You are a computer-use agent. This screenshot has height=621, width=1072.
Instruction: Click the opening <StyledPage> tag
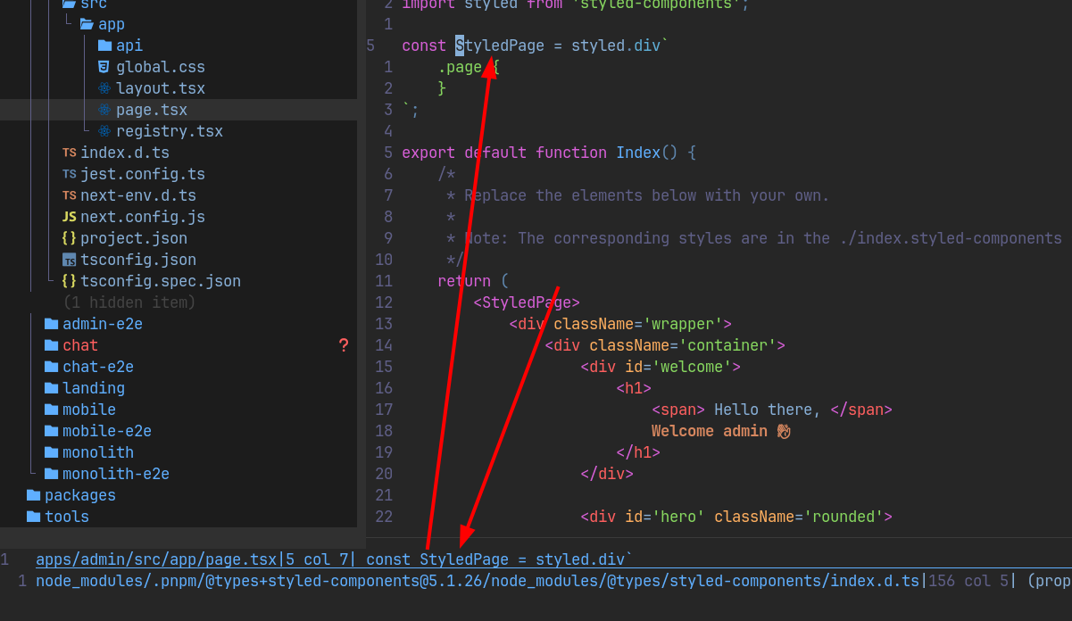click(527, 302)
